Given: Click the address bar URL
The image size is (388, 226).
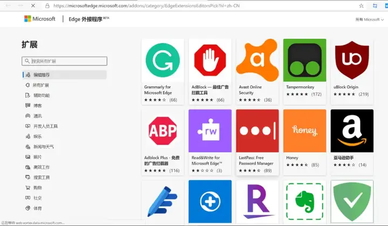Looking at the screenshot, I should click(147, 6).
